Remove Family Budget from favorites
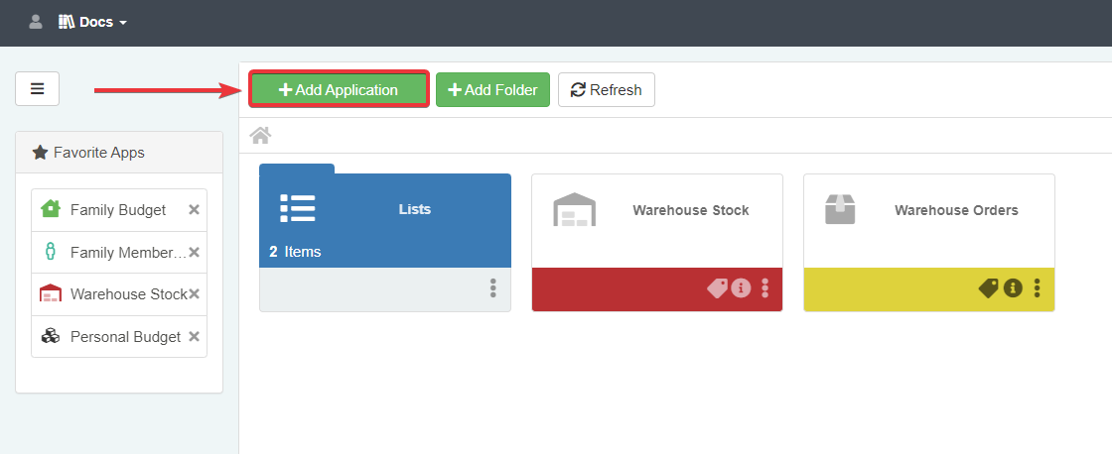This screenshot has height=454, width=1112. click(x=194, y=210)
